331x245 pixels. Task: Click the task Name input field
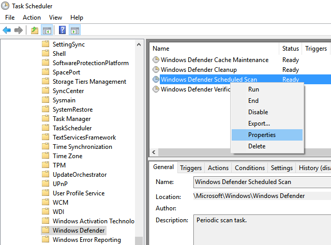point(262,182)
